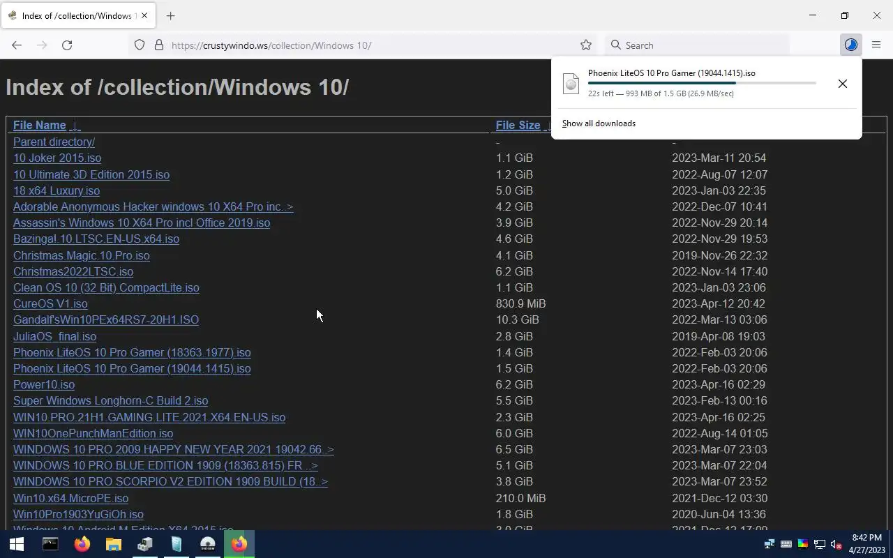Click Phoenix LiteOS 10 Pro Gamer (18363.1977).iso
This screenshot has width=893, height=558.
[132, 352]
